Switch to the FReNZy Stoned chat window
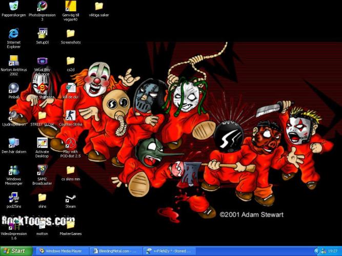Image resolution: width=342 pixels, height=256 pixels. 169,251
